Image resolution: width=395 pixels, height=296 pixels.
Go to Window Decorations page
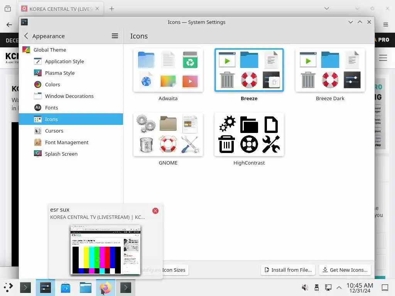click(x=71, y=96)
